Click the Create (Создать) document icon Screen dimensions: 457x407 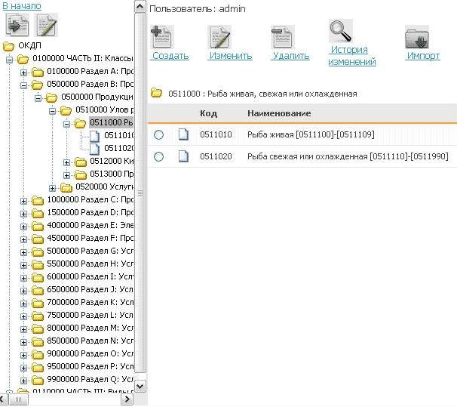[161, 37]
